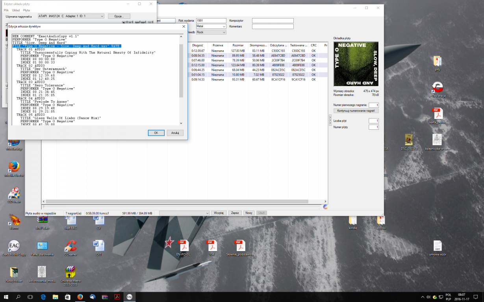This screenshot has width=484, height=302.
Task: Open the Nowy folder desktop icon
Action: click(14, 274)
